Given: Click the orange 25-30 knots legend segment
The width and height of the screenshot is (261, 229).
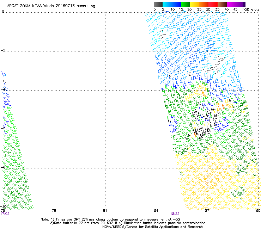Looking at the screenshot, I should tap(204, 4).
